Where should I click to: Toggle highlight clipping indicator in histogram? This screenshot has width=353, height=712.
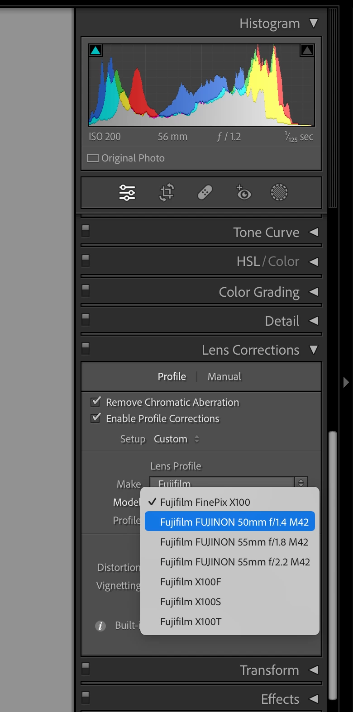point(307,50)
